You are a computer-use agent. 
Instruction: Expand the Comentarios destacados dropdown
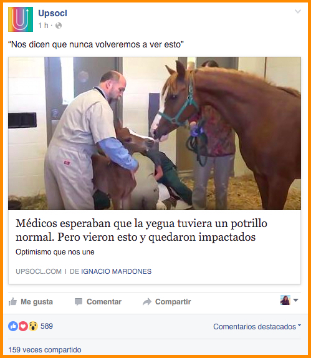[x=257, y=326]
